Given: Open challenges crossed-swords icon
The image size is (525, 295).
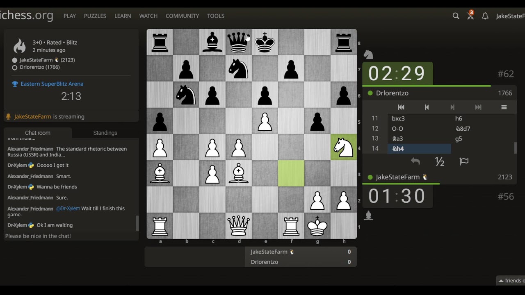Looking at the screenshot, I should [x=471, y=16].
